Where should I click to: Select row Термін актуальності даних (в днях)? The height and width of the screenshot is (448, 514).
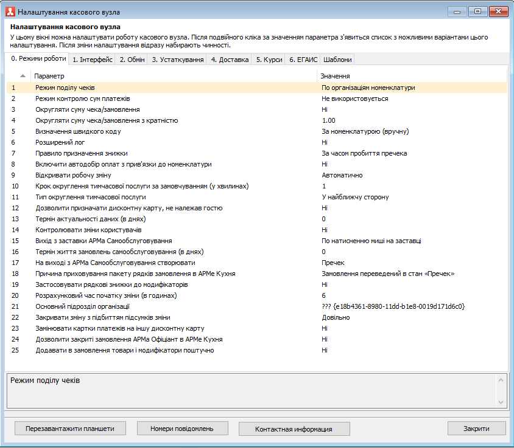[256, 219]
